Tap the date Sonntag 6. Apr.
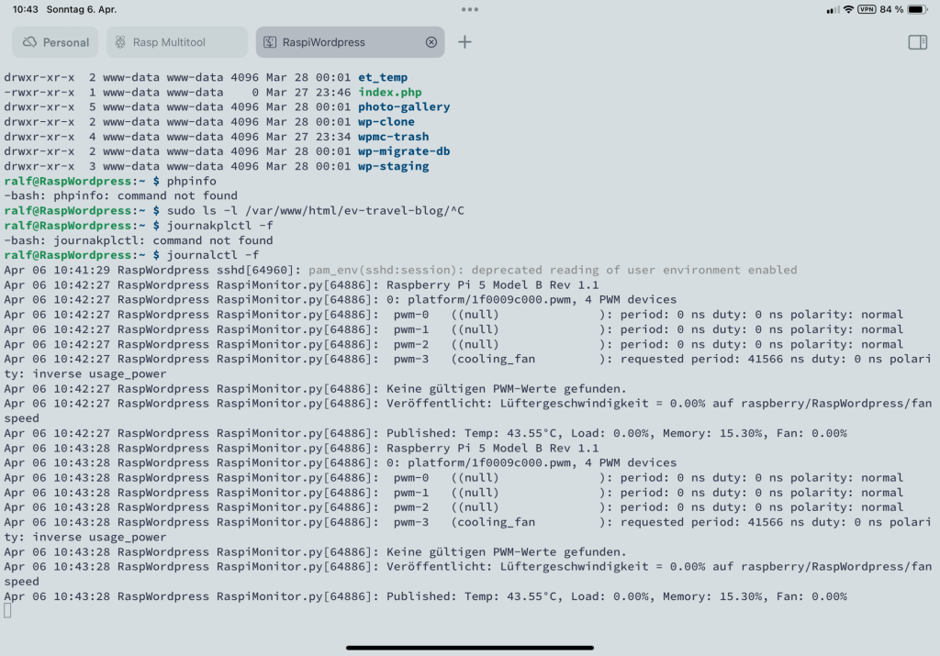The height and width of the screenshot is (656, 940). click(82, 9)
